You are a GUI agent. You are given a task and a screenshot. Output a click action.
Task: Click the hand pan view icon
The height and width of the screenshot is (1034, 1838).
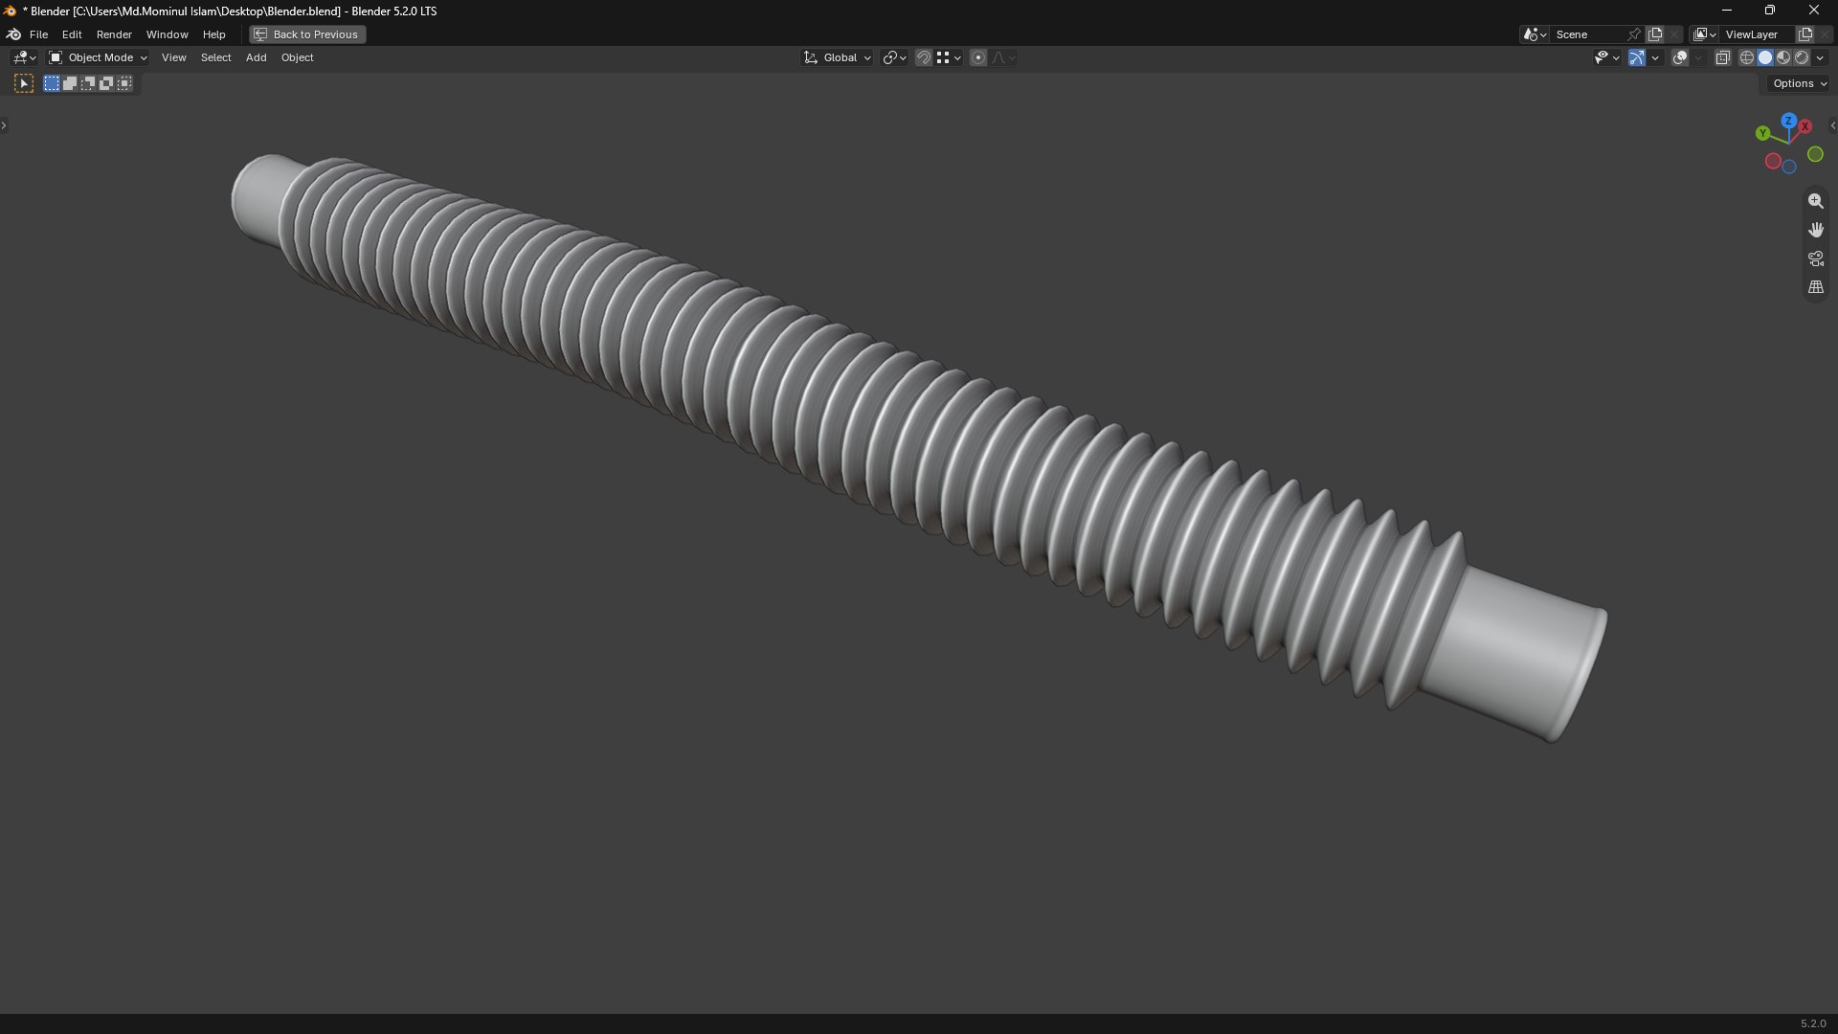pos(1815,230)
